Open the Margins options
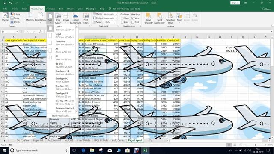The width and height of the screenshot is (274, 154). (30, 18)
